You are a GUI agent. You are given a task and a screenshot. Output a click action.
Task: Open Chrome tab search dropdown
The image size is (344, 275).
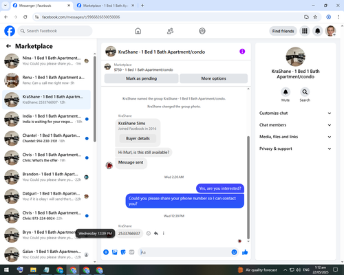click(x=5, y=5)
